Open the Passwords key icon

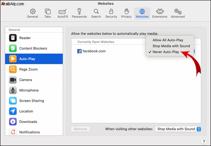point(79,11)
